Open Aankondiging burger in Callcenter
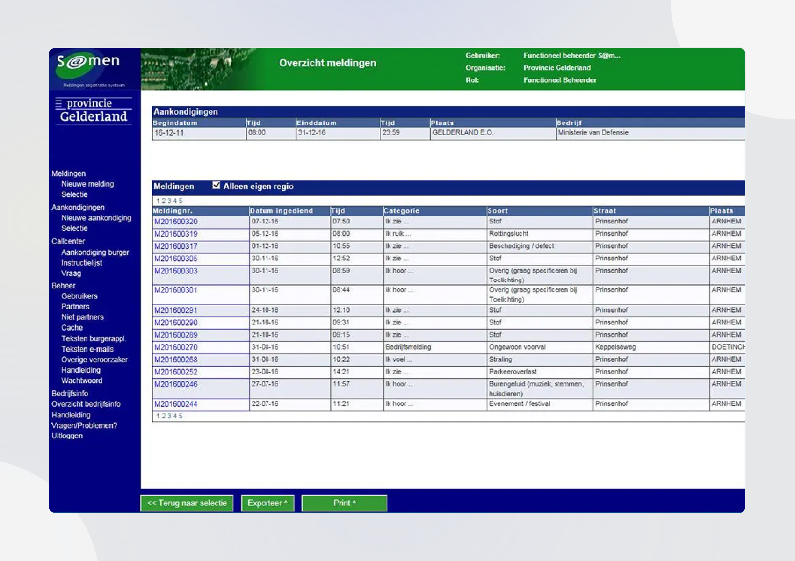The height and width of the screenshot is (561, 795). click(95, 252)
